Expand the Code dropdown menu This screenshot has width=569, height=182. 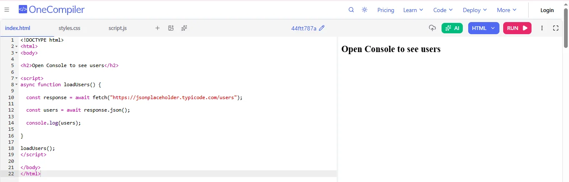pyautogui.click(x=443, y=10)
